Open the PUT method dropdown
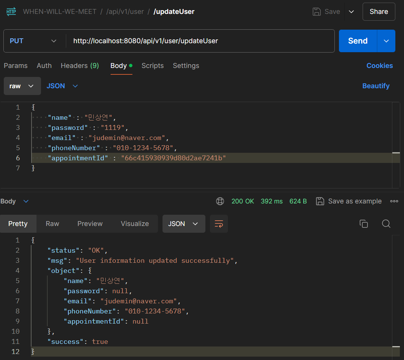The width and height of the screenshot is (404, 360). click(33, 41)
